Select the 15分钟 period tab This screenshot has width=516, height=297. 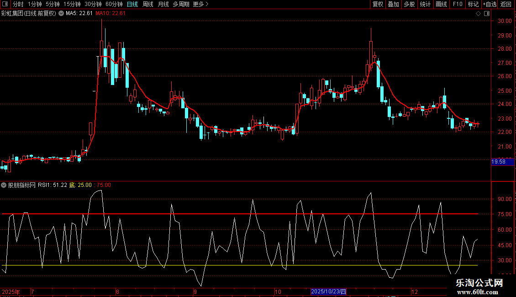[x=72, y=4]
